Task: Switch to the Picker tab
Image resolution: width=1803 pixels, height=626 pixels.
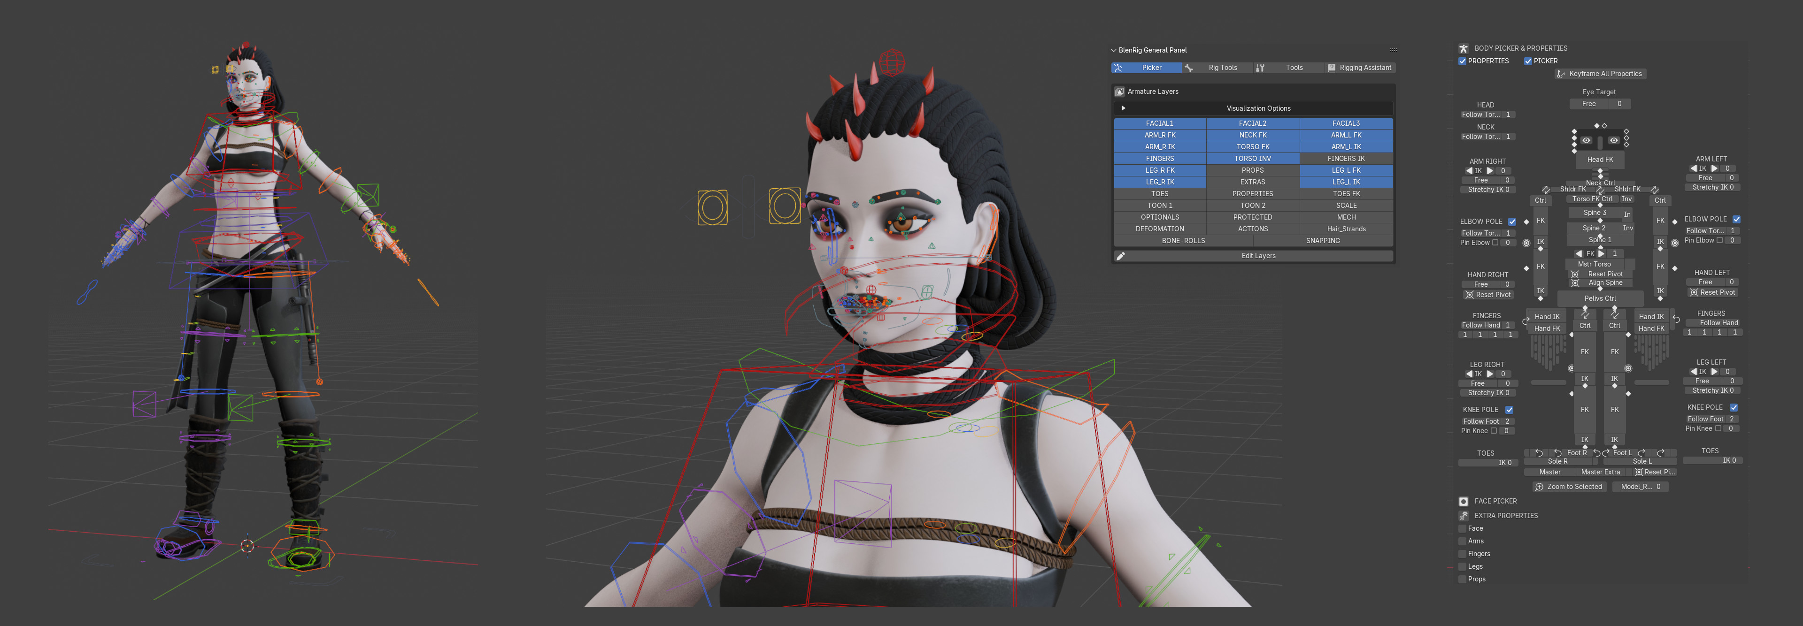Action: click(x=1146, y=68)
